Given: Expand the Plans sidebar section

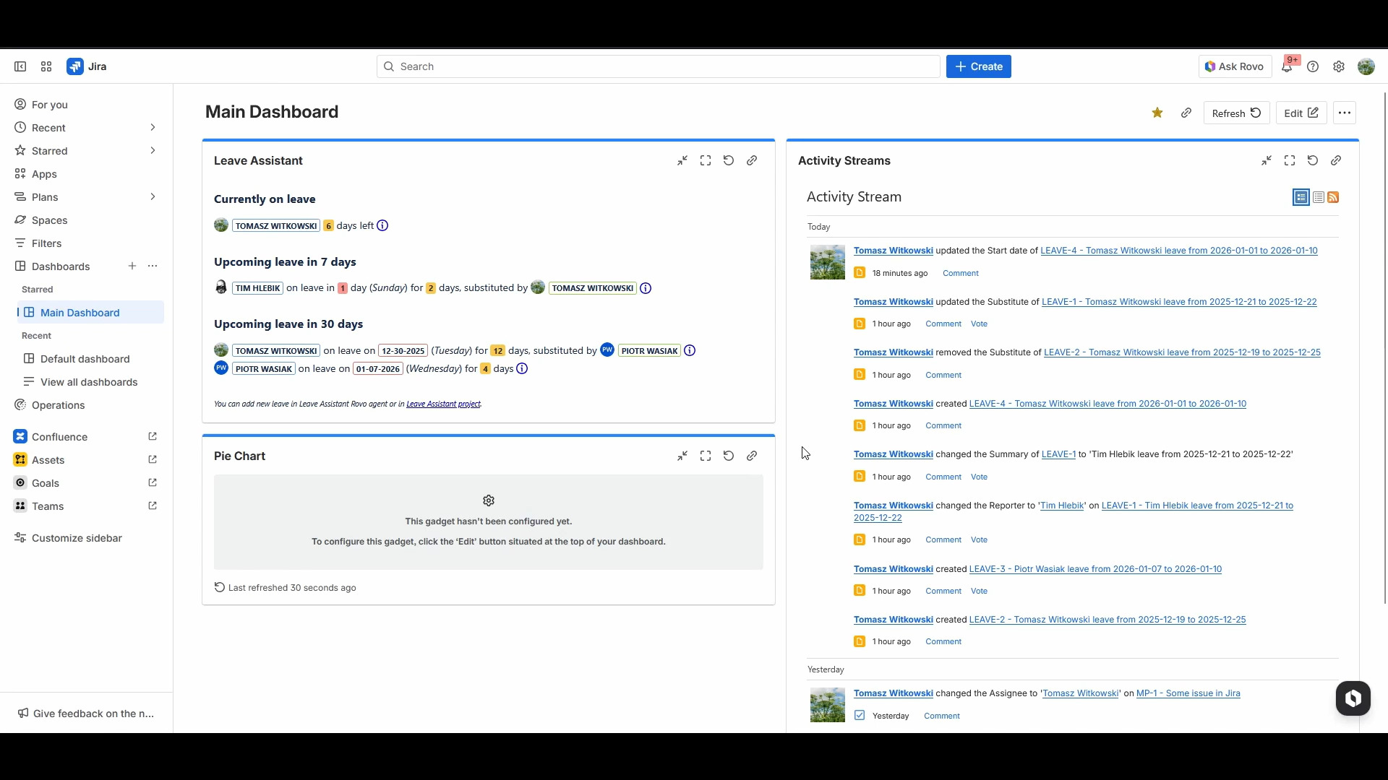Looking at the screenshot, I should click(x=153, y=197).
